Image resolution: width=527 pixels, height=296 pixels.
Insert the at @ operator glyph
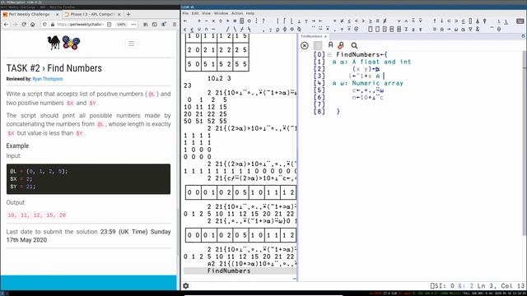coord(356,30)
